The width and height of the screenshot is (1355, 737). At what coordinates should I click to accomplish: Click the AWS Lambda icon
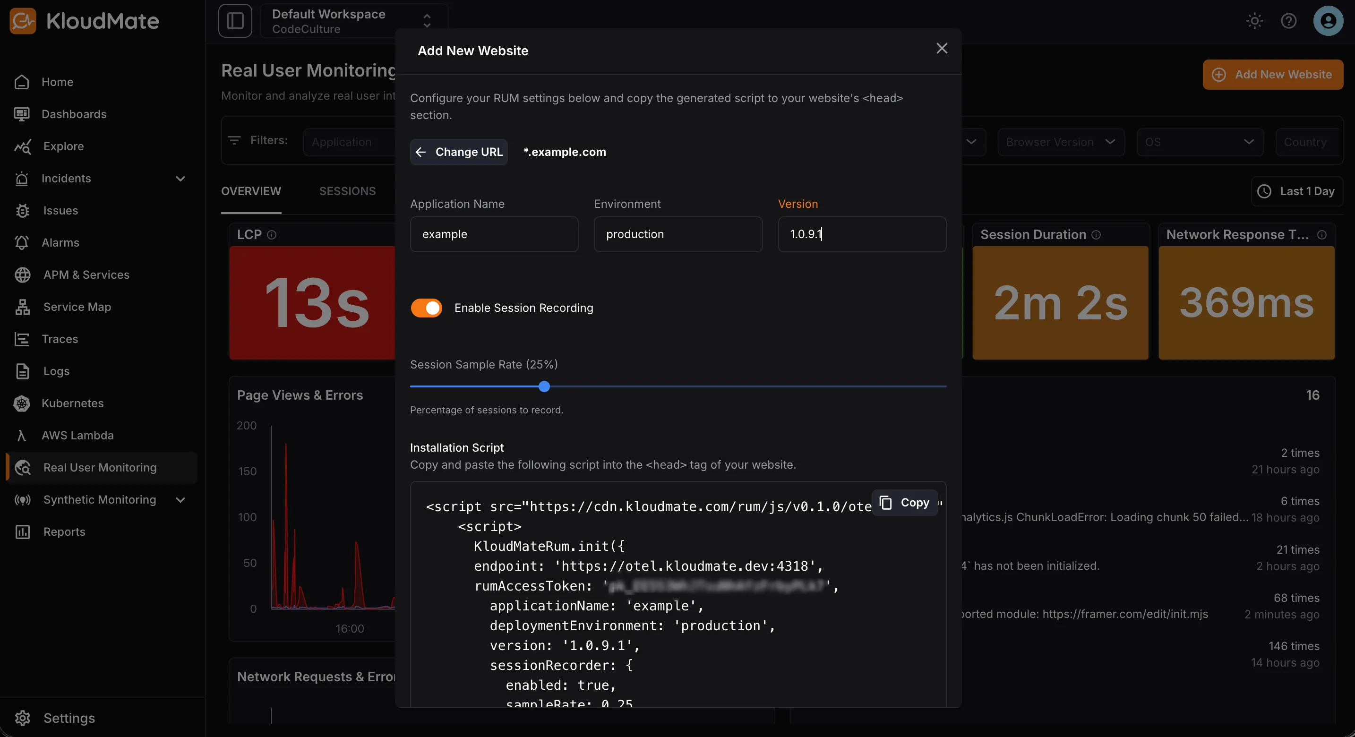[x=22, y=435]
